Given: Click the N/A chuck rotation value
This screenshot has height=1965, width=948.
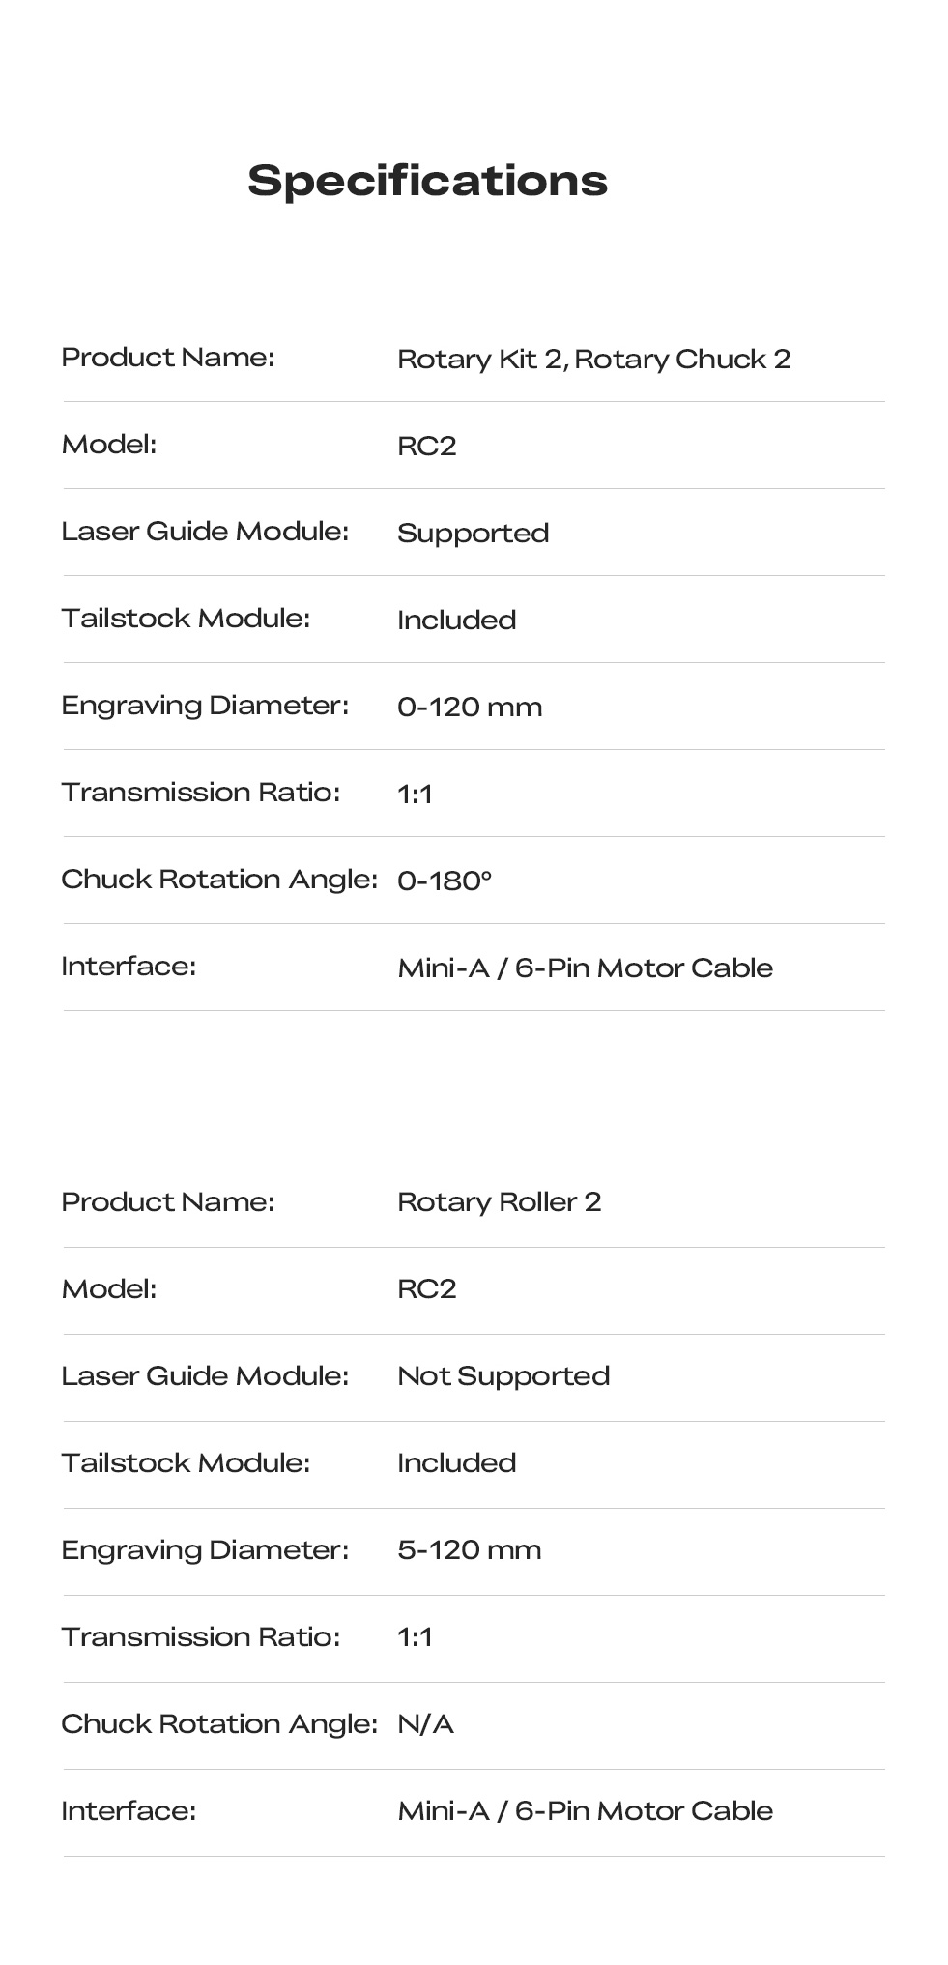Looking at the screenshot, I should (x=425, y=1723).
